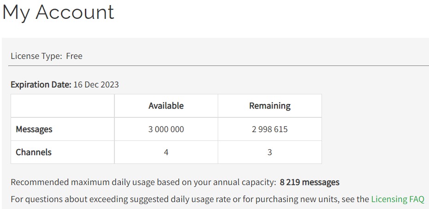429x209 pixels.
Task: Click the 2 998 615 remaining messages cell
Action: [270, 129]
